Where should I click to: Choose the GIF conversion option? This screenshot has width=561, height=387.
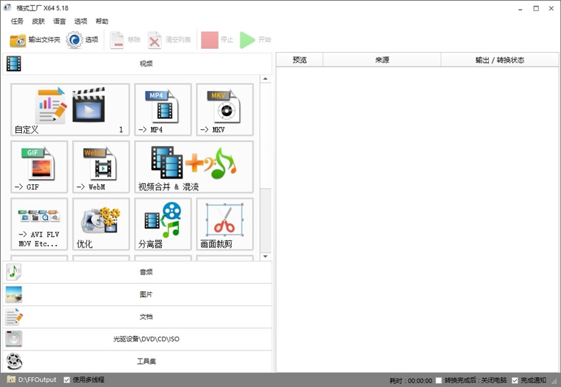pyautogui.click(x=38, y=166)
